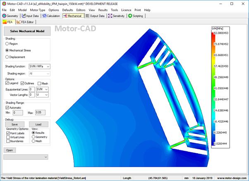Open the Licence menu
Screen dimensions: 249x181
pos(126,10)
